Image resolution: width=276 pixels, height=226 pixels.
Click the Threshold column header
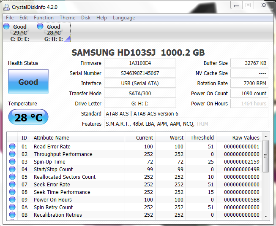[x=201, y=138]
